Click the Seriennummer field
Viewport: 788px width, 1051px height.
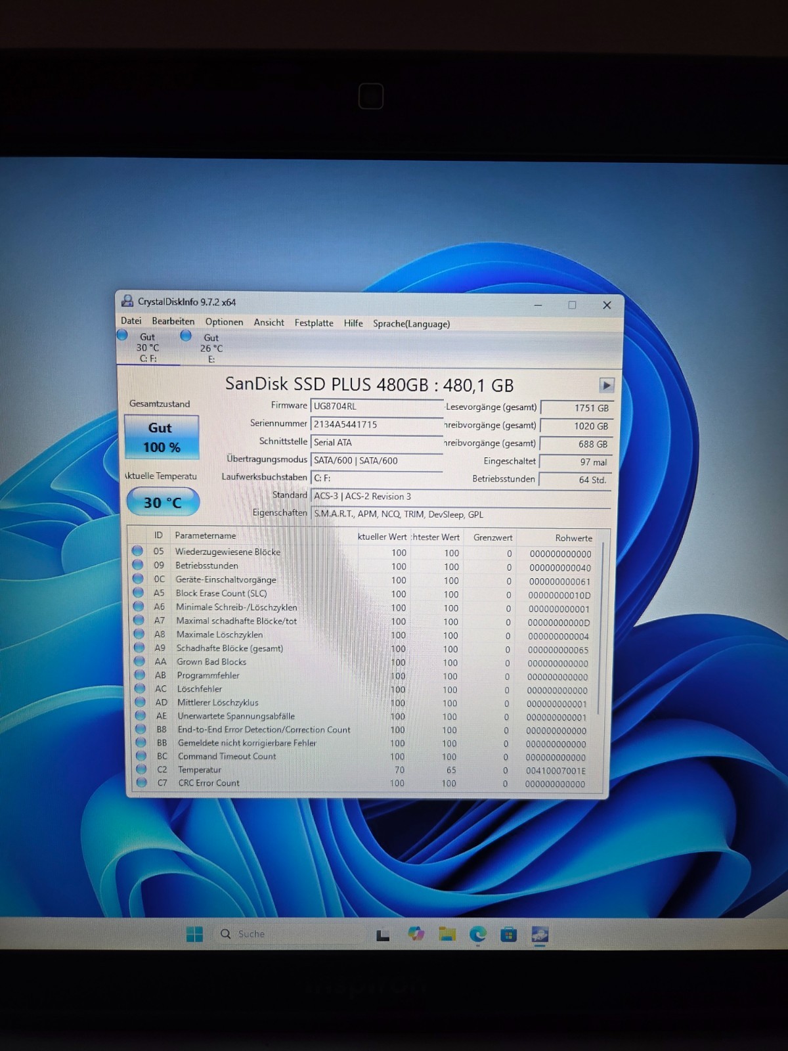click(376, 424)
